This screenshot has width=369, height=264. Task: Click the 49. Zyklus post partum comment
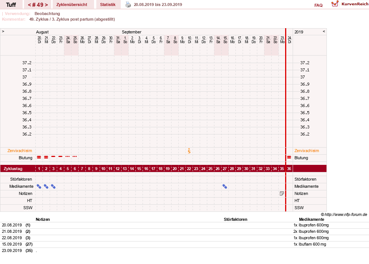72,19
